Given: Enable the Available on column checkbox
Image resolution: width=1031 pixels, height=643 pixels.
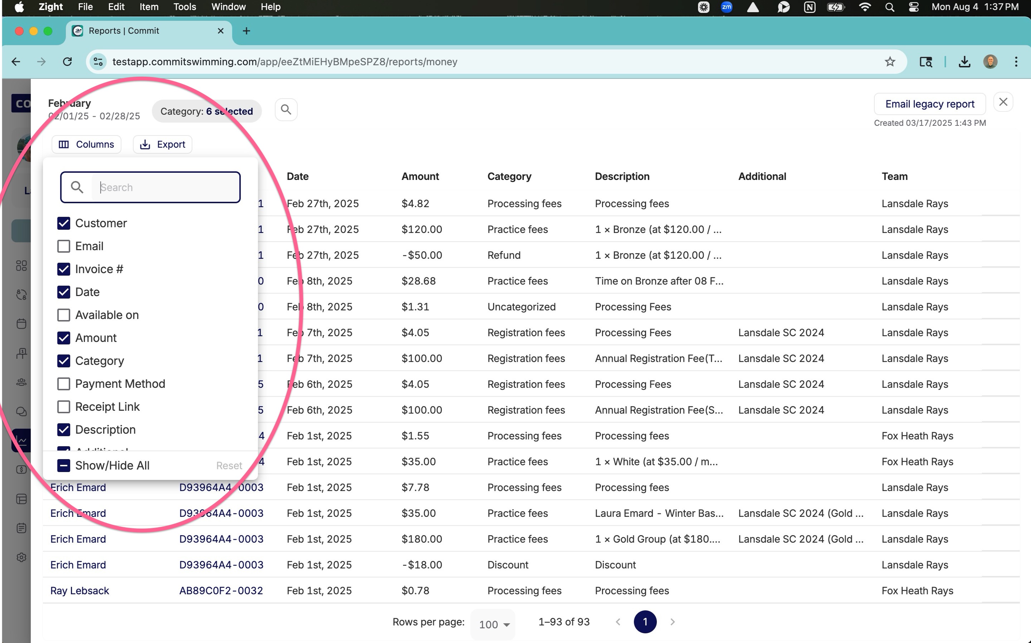Looking at the screenshot, I should click(x=64, y=315).
